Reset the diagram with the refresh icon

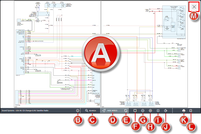point(126,110)
